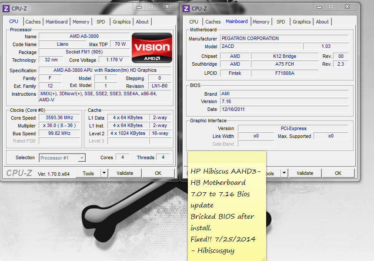Minimize the left CPU-Z window
This screenshot has height=261, width=374.
pos(139,7)
